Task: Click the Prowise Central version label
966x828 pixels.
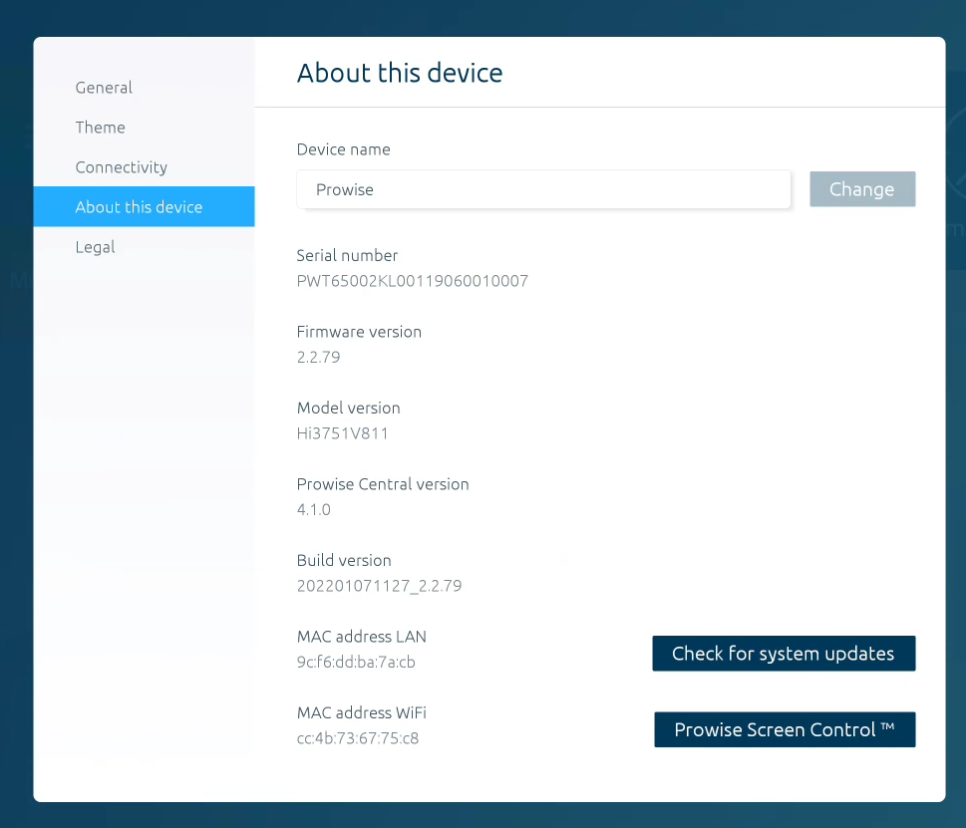Action: (x=383, y=484)
